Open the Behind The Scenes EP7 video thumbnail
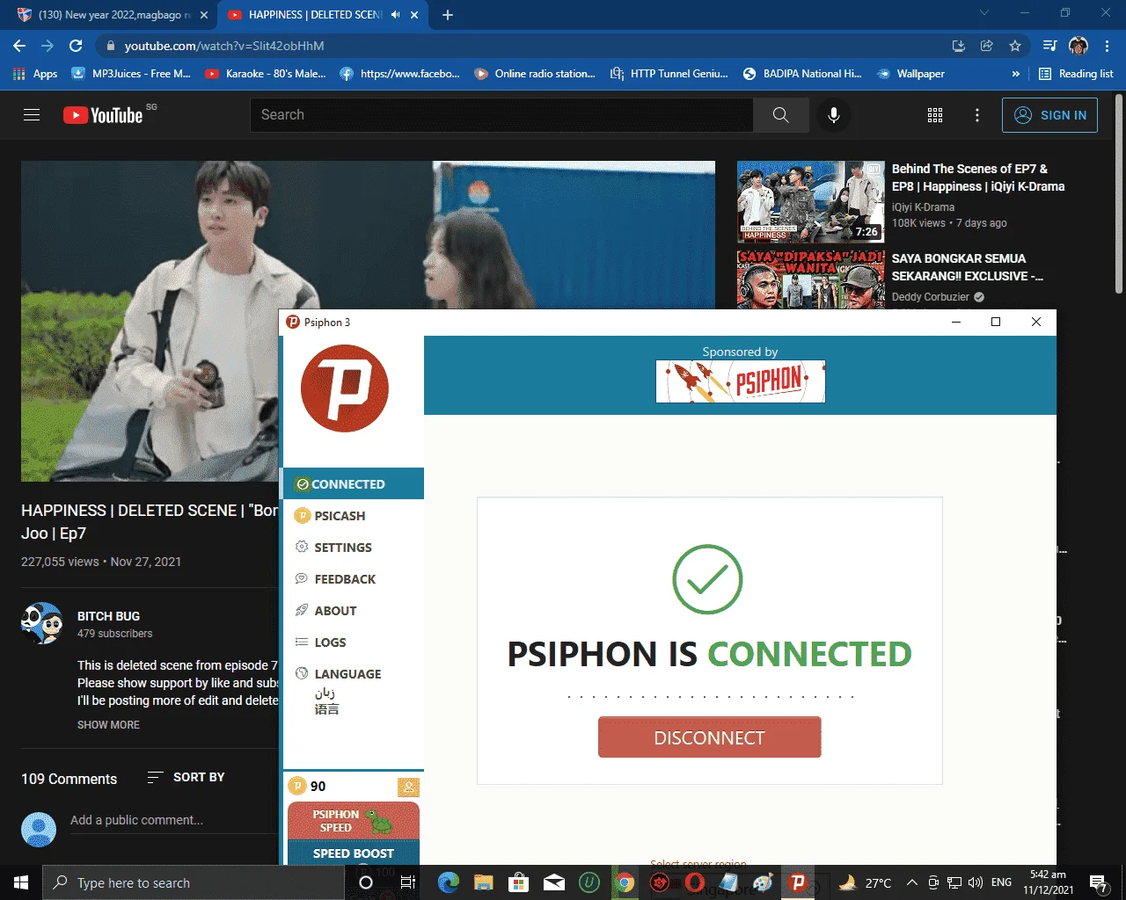This screenshot has width=1126, height=900. click(811, 201)
